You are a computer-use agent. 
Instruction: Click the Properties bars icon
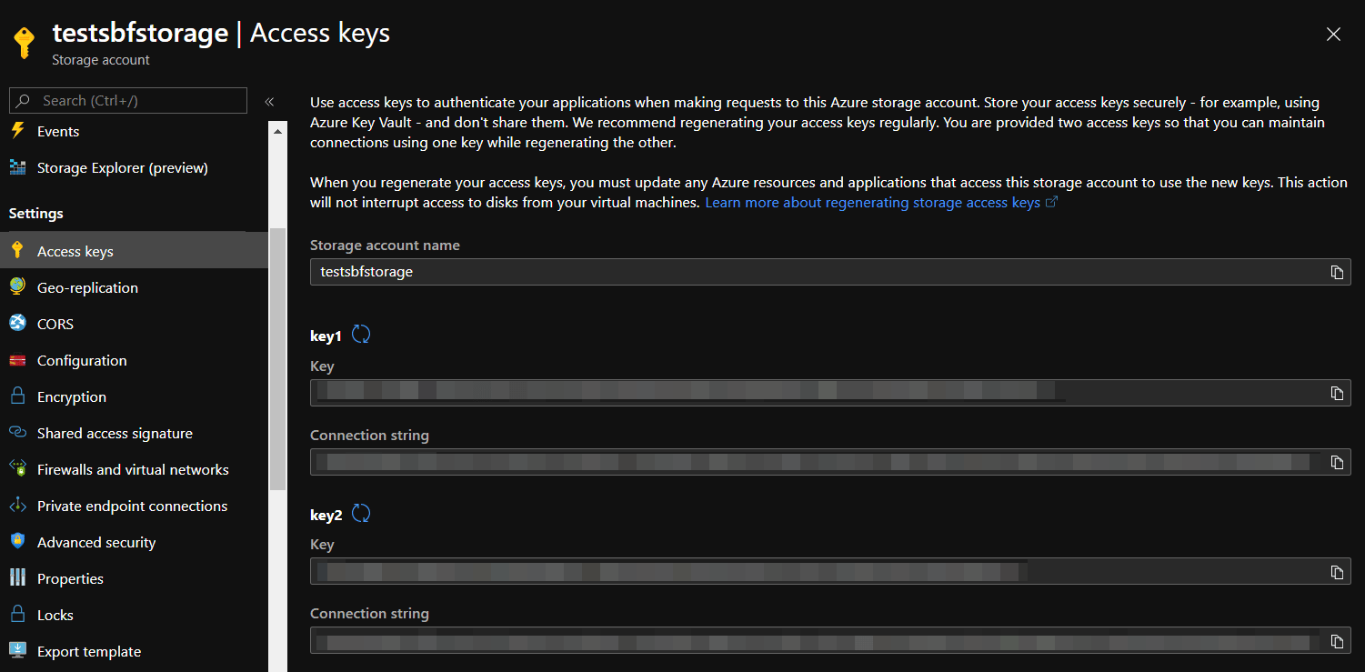(x=17, y=577)
